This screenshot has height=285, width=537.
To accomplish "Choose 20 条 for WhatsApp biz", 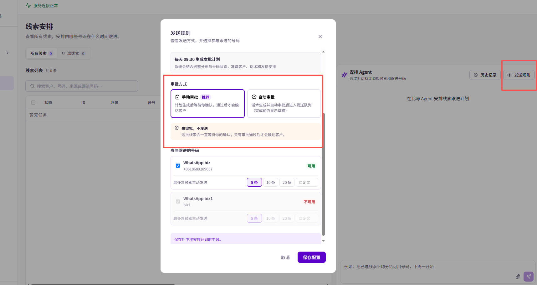I will pyautogui.click(x=287, y=182).
